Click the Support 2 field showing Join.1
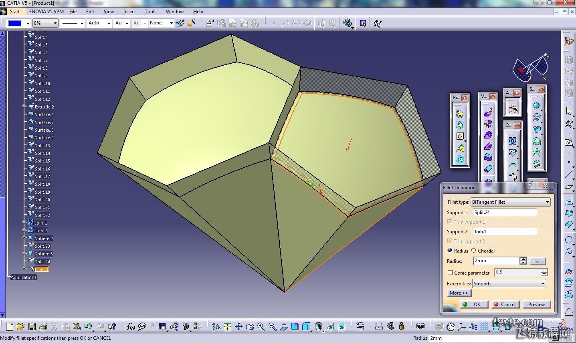 [505, 232]
